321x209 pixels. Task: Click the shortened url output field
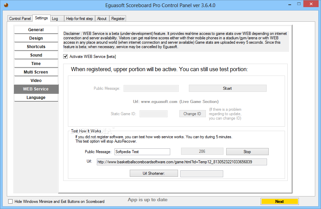tap(202, 174)
